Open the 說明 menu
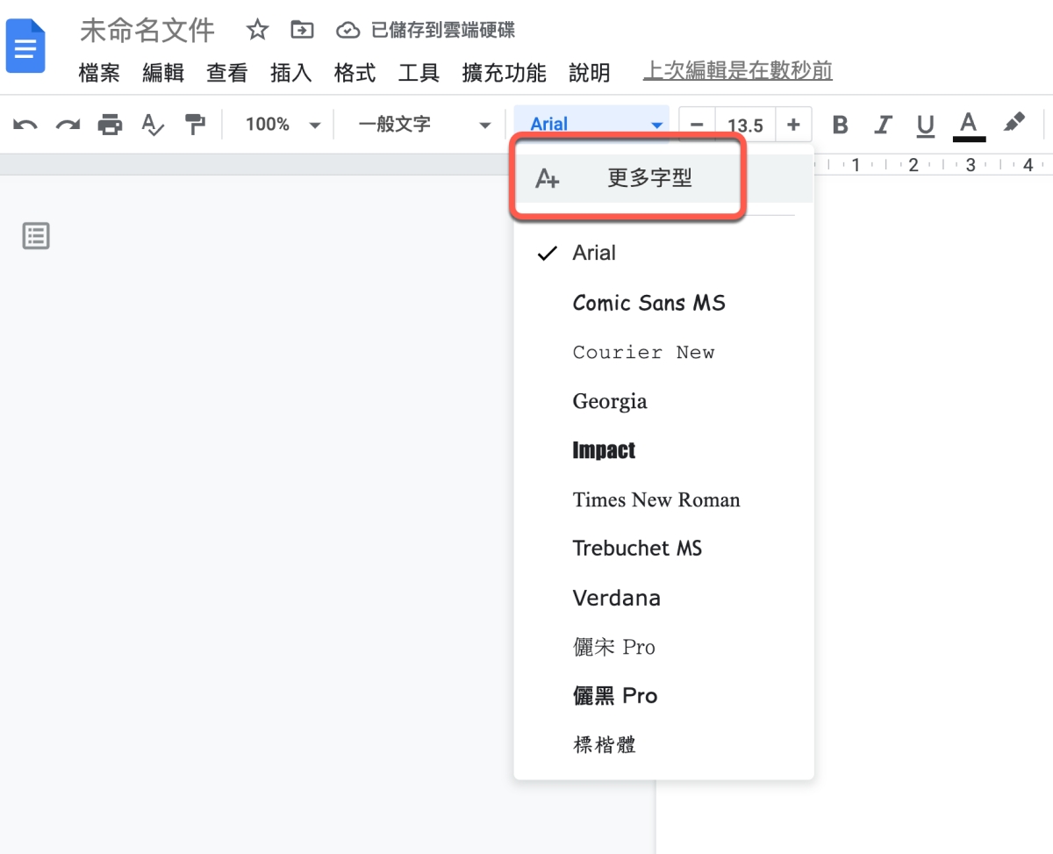This screenshot has width=1053, height=854. click(x=590, y=73)
